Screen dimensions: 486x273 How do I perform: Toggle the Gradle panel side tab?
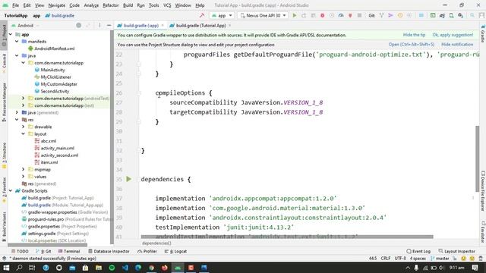(x=483, y=33)
